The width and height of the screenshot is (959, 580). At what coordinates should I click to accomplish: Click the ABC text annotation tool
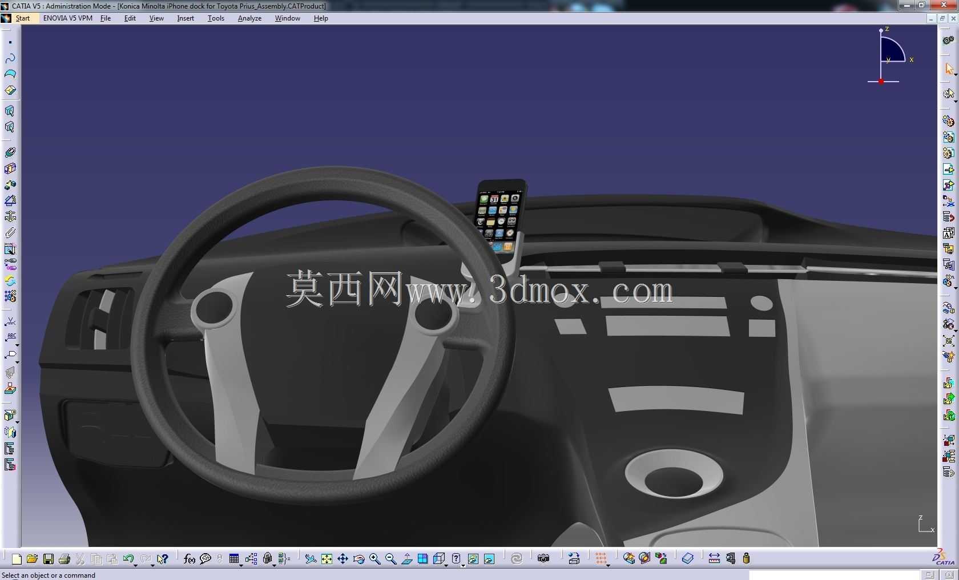pyautogui.click(x=10, y=337)
